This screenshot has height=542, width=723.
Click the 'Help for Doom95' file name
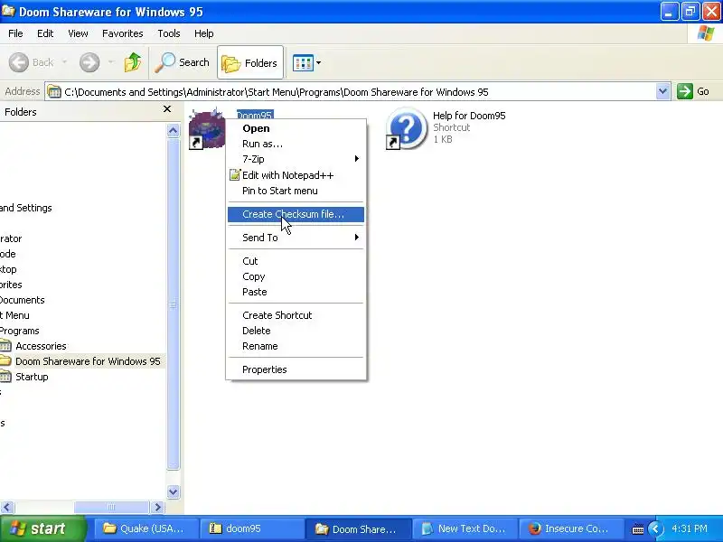click(469, 116)
